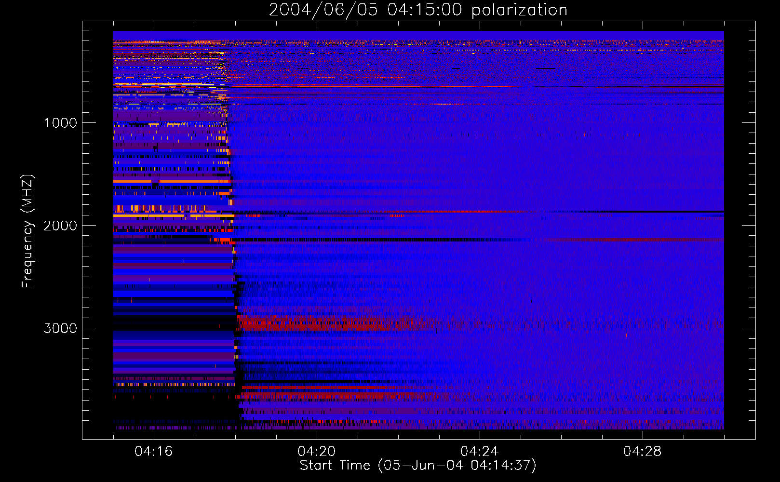Select the 2000 frequency tick label
The height and width of the screenshot is (482, 780).
pyautogui.click(x=60, y=226)
